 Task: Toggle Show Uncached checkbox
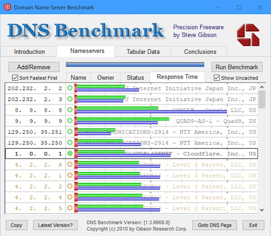(x=217, y=78)
